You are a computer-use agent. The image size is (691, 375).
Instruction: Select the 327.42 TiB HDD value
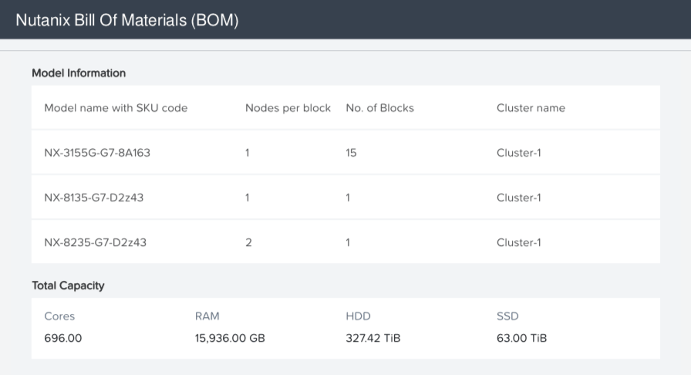pyautogui.click(x=373, y=338)
